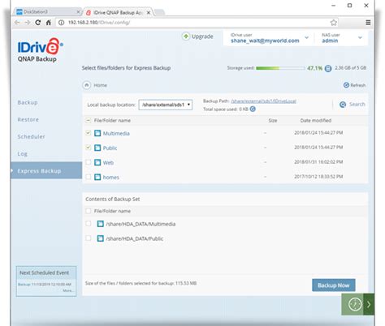385x326 pixels.
Task: Click the storage used progress bar
Action: click(280, 68)
